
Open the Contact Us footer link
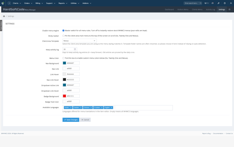pos(229,134)
